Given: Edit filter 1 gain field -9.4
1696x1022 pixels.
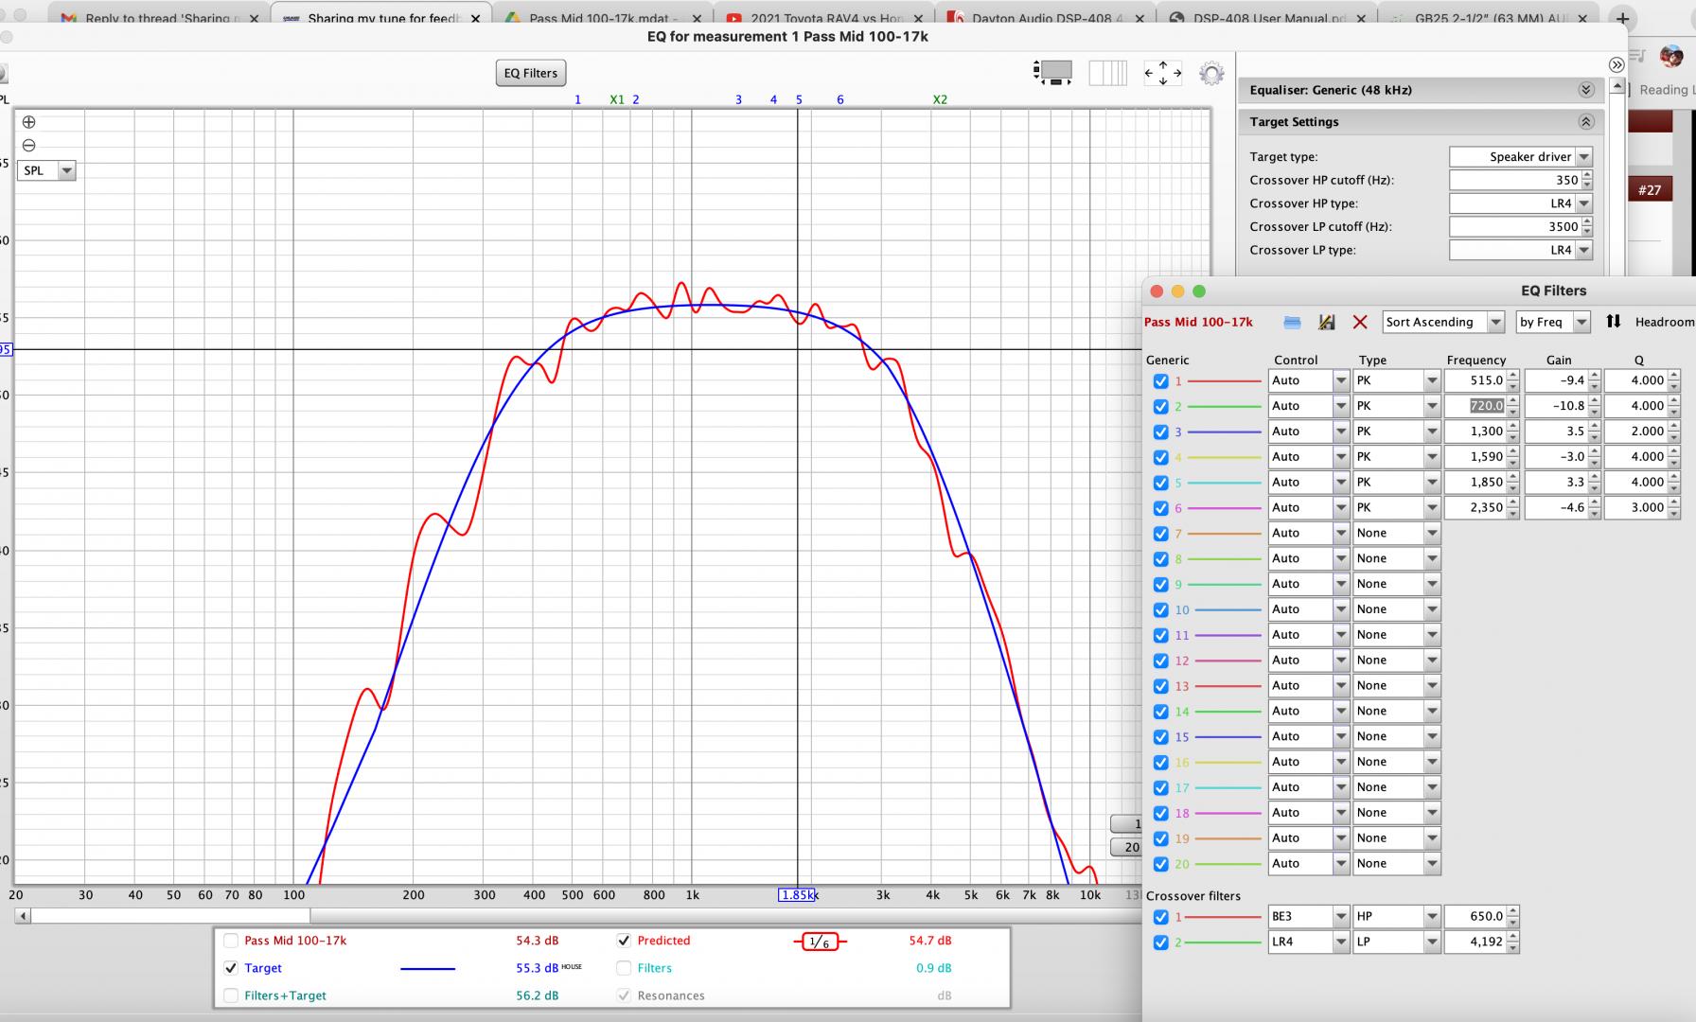Looking at the screenshot, I should click(1557, 380).
